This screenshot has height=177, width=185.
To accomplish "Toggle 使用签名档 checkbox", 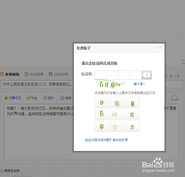I will click(2, 171).
